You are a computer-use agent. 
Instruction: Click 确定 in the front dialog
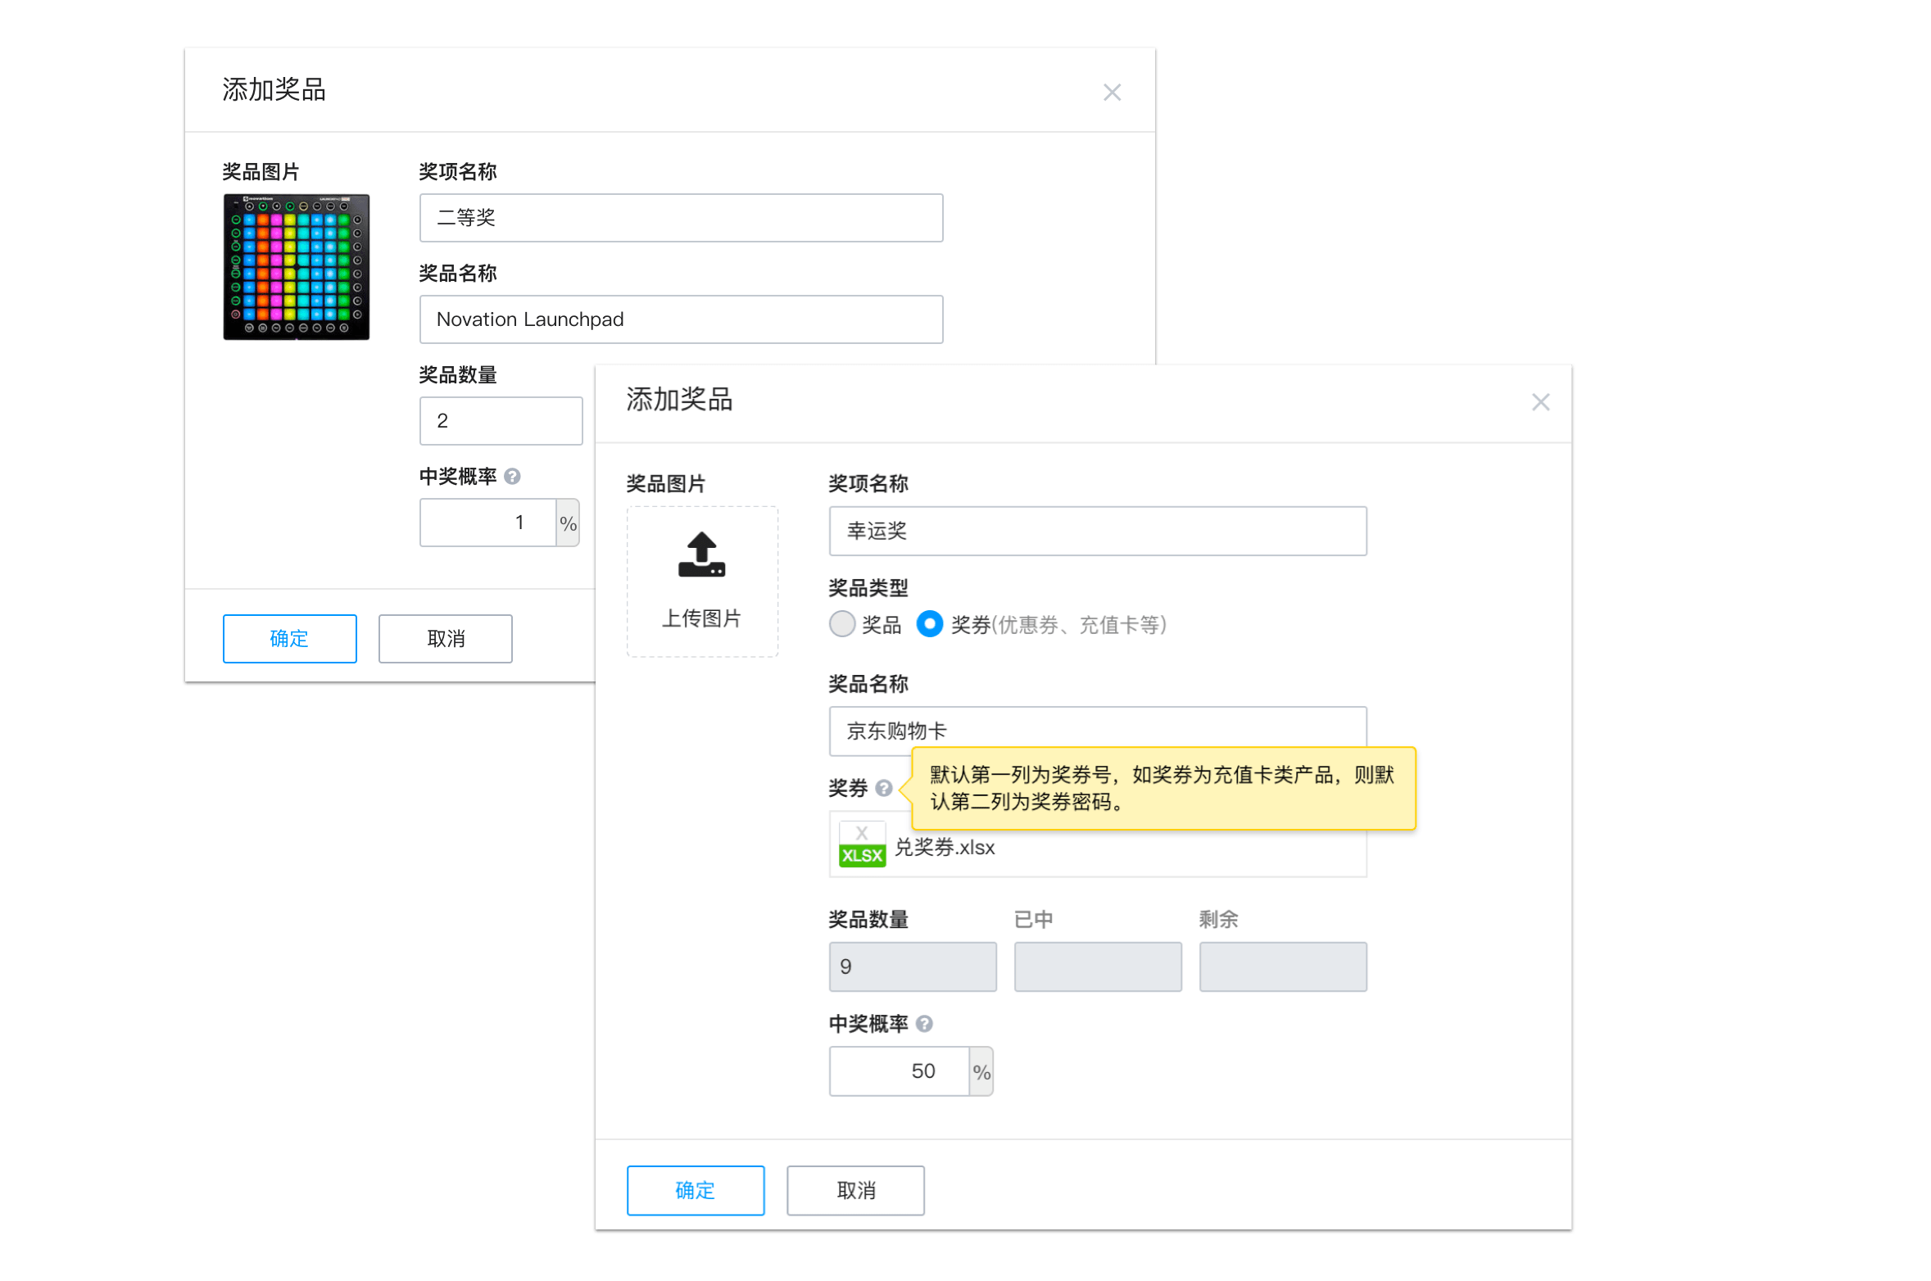pyautogui.click(x=695, y=1190)
